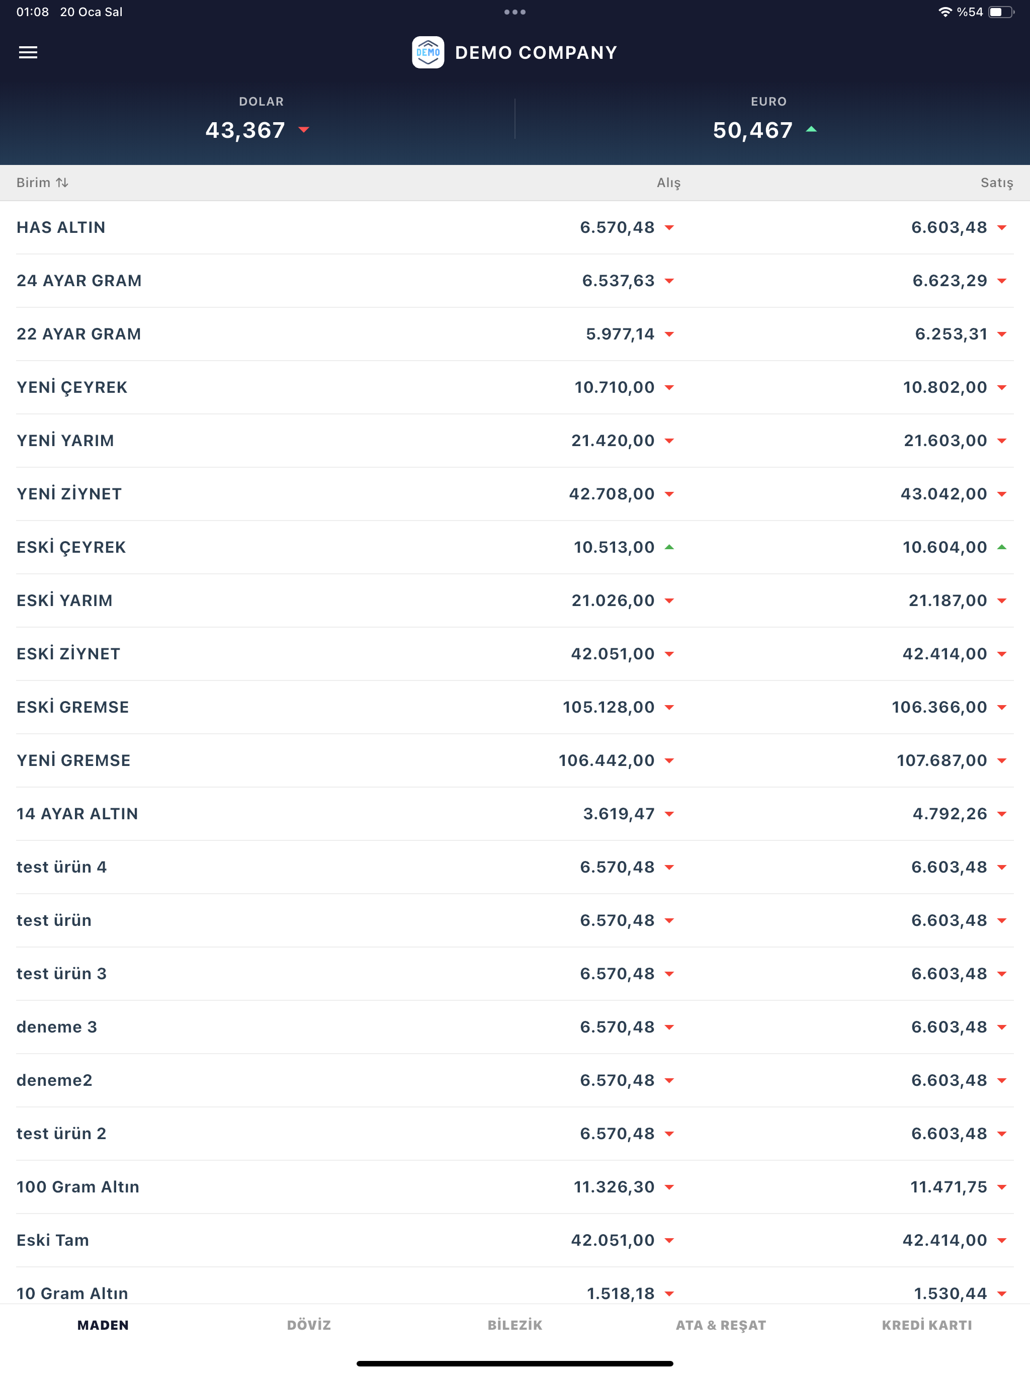
Task: Tap the three dots at top center
Action: click(x=515, y=12)
